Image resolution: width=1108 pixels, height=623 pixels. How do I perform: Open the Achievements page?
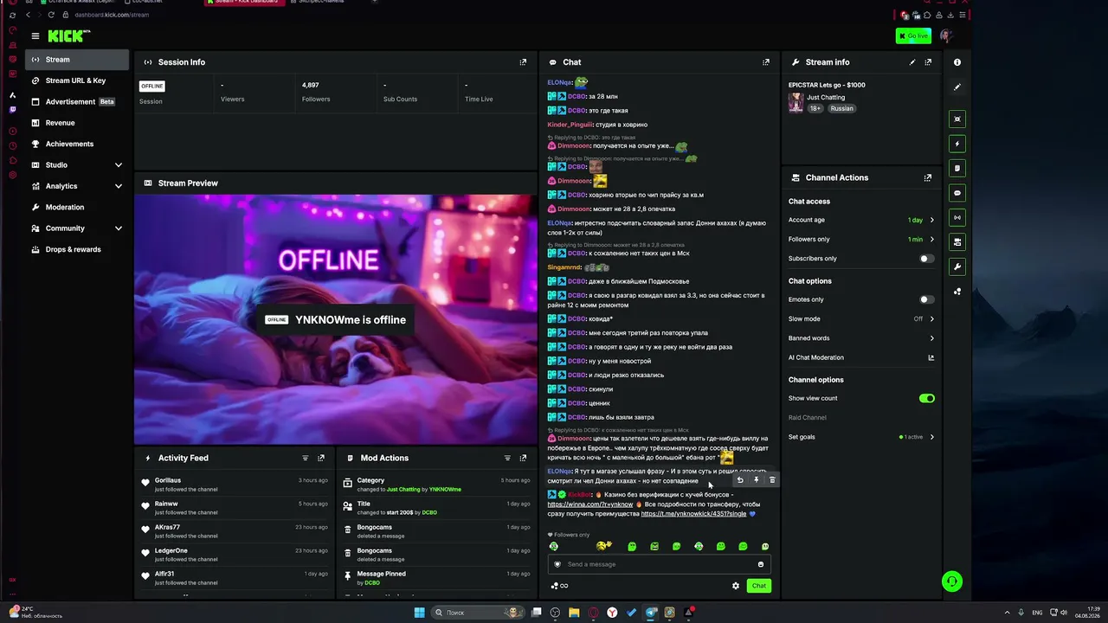click(76, 144)
